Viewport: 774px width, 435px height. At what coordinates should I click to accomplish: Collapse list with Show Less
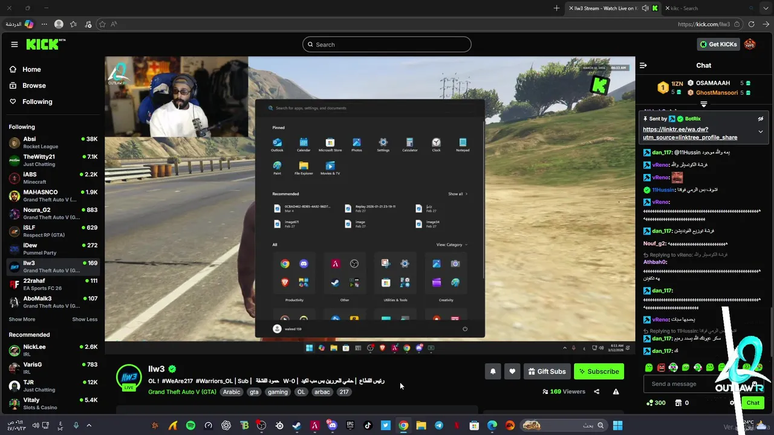85,319
